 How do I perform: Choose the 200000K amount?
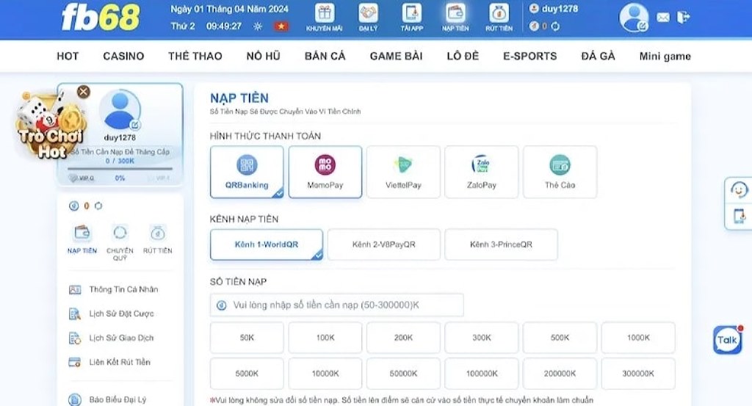(560, 374)
